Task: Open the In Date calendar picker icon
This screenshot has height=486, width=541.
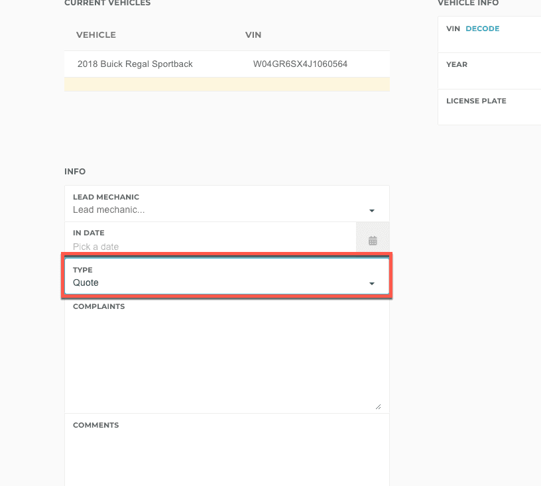Action: tap(373, 241)
